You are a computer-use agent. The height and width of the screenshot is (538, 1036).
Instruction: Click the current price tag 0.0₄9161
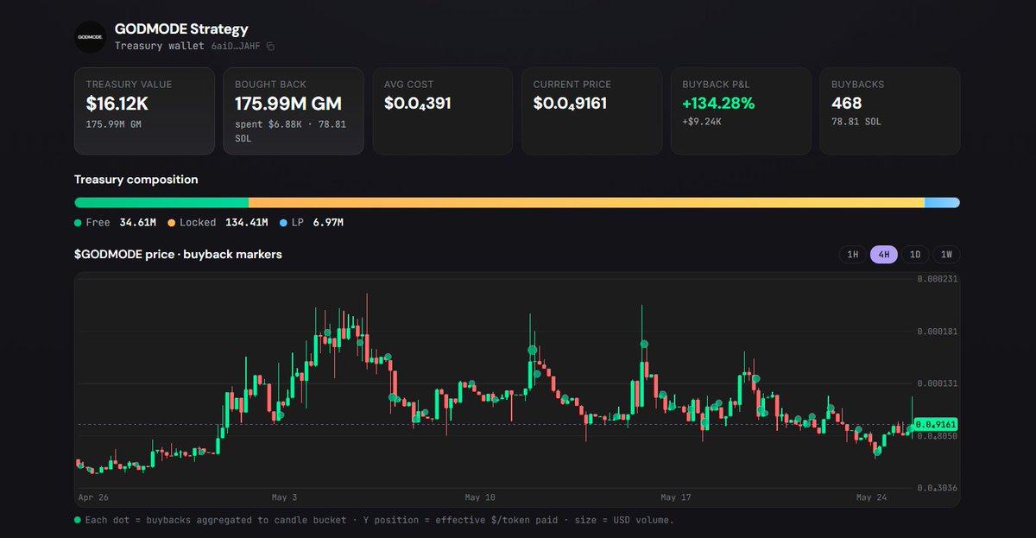[937, 424]
